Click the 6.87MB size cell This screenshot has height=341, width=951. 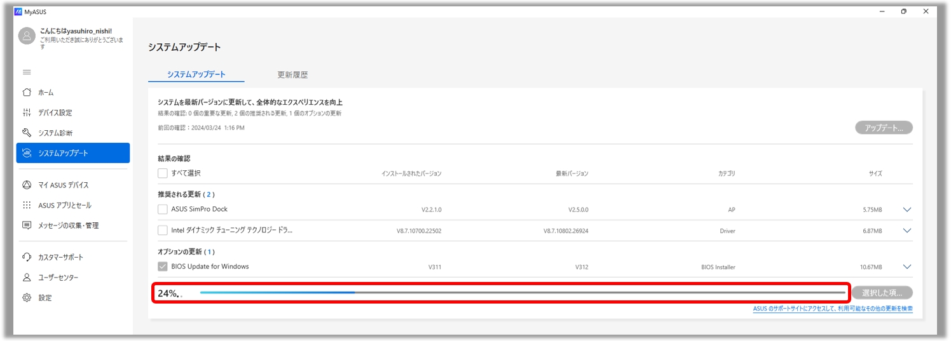coord(872,231)
